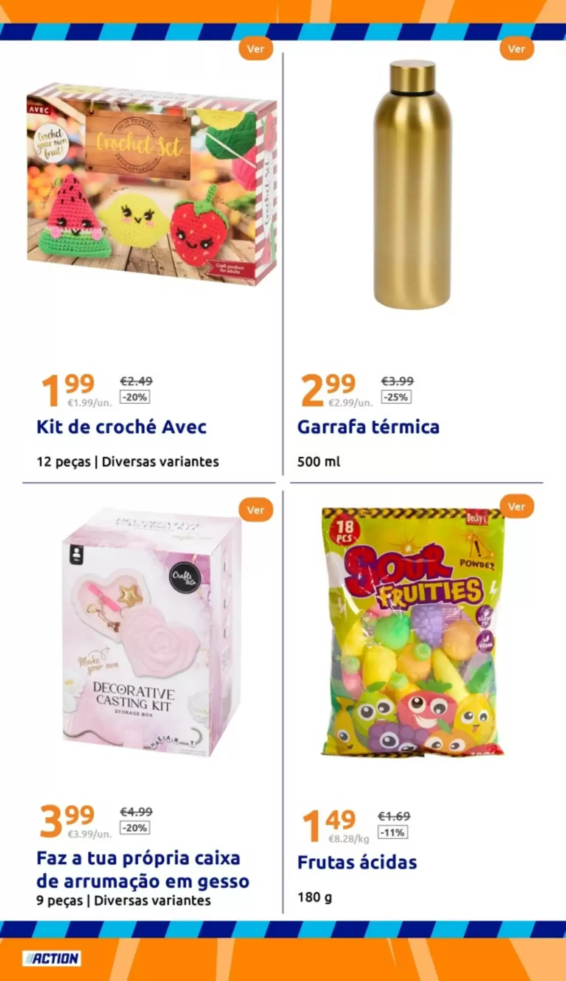This screenshot has height=981, width=566.
Task: Tap the 1.49 price of Frutas ácidas
Action: [329, 826]
